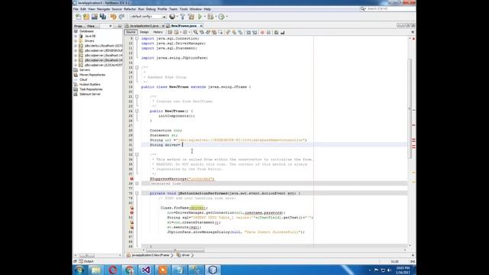Switch editor to Design view

click(x=144, y=32)
